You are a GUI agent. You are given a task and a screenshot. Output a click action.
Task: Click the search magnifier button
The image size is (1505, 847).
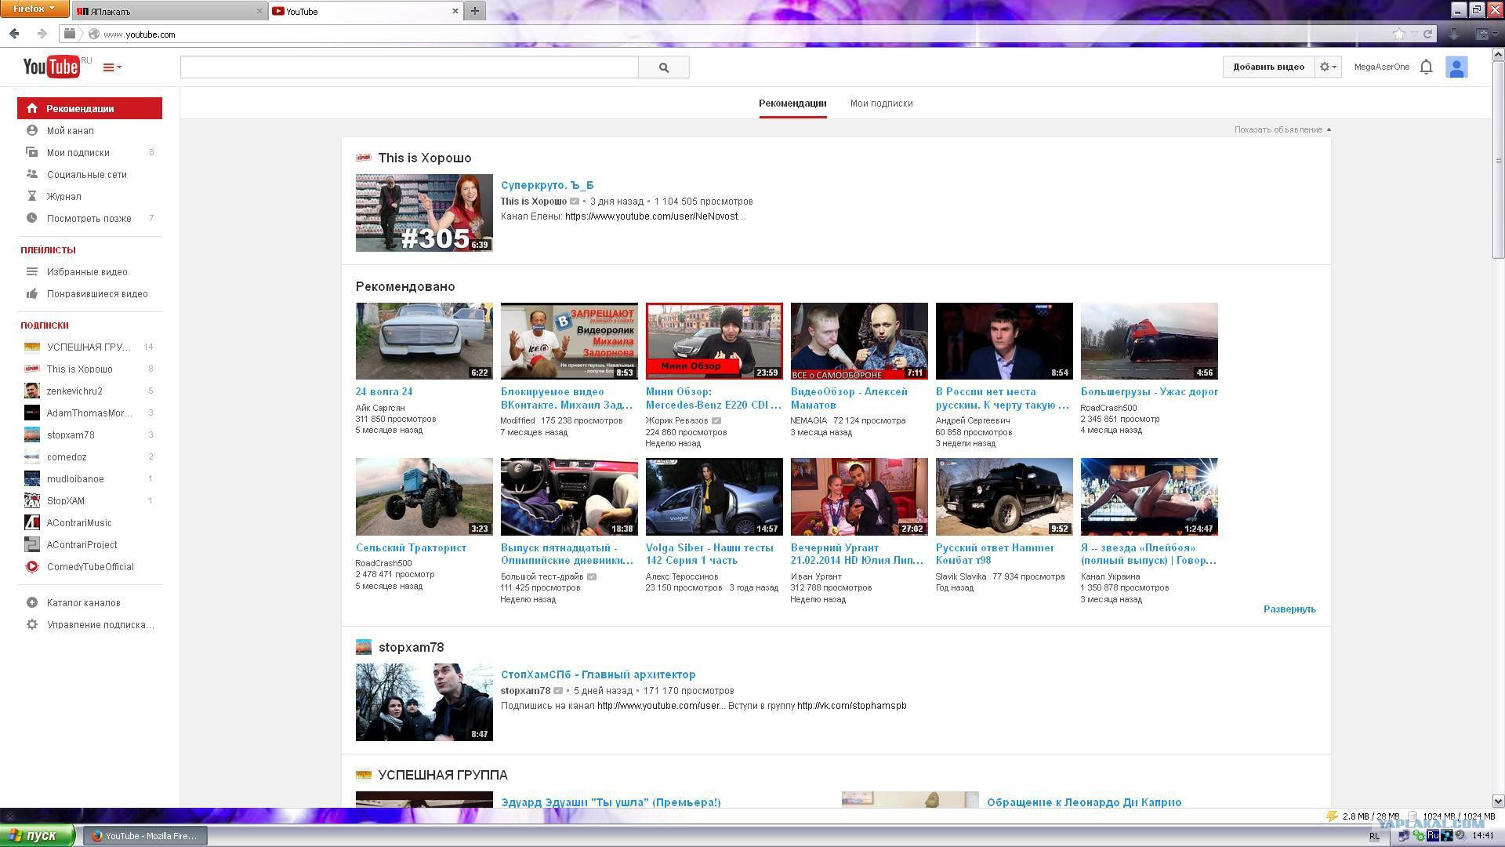pos(664,67)
